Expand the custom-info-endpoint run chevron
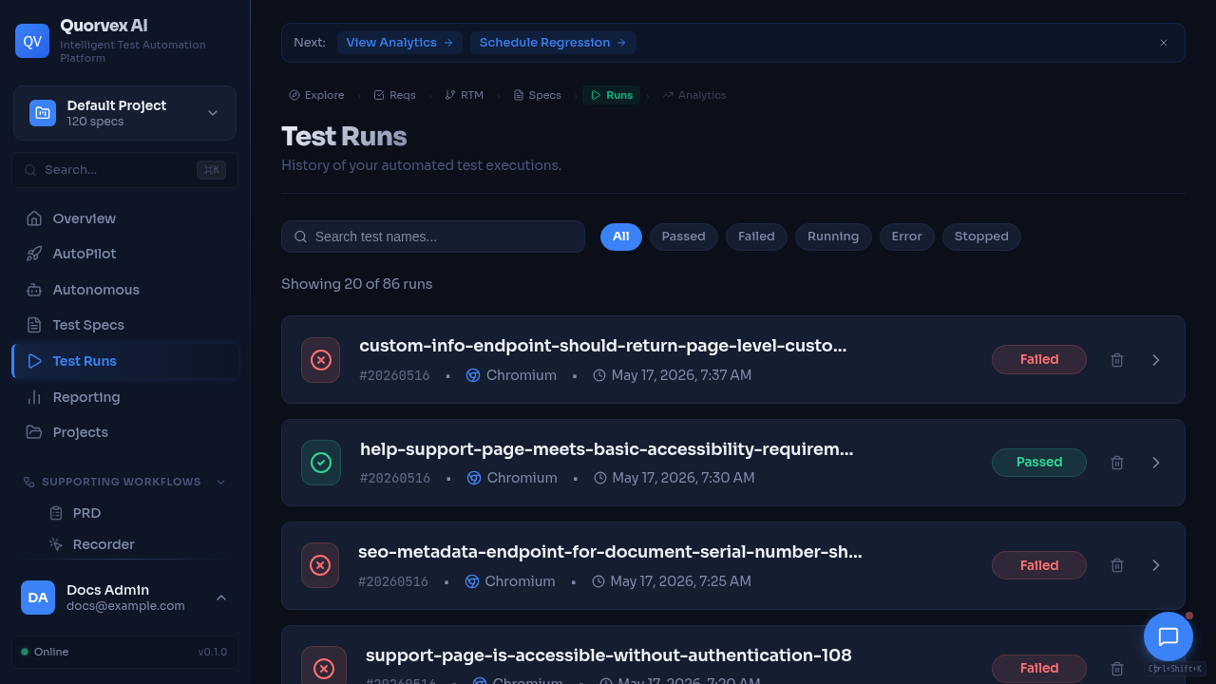The image size is (1216, 684). (x=1156, y=360)
